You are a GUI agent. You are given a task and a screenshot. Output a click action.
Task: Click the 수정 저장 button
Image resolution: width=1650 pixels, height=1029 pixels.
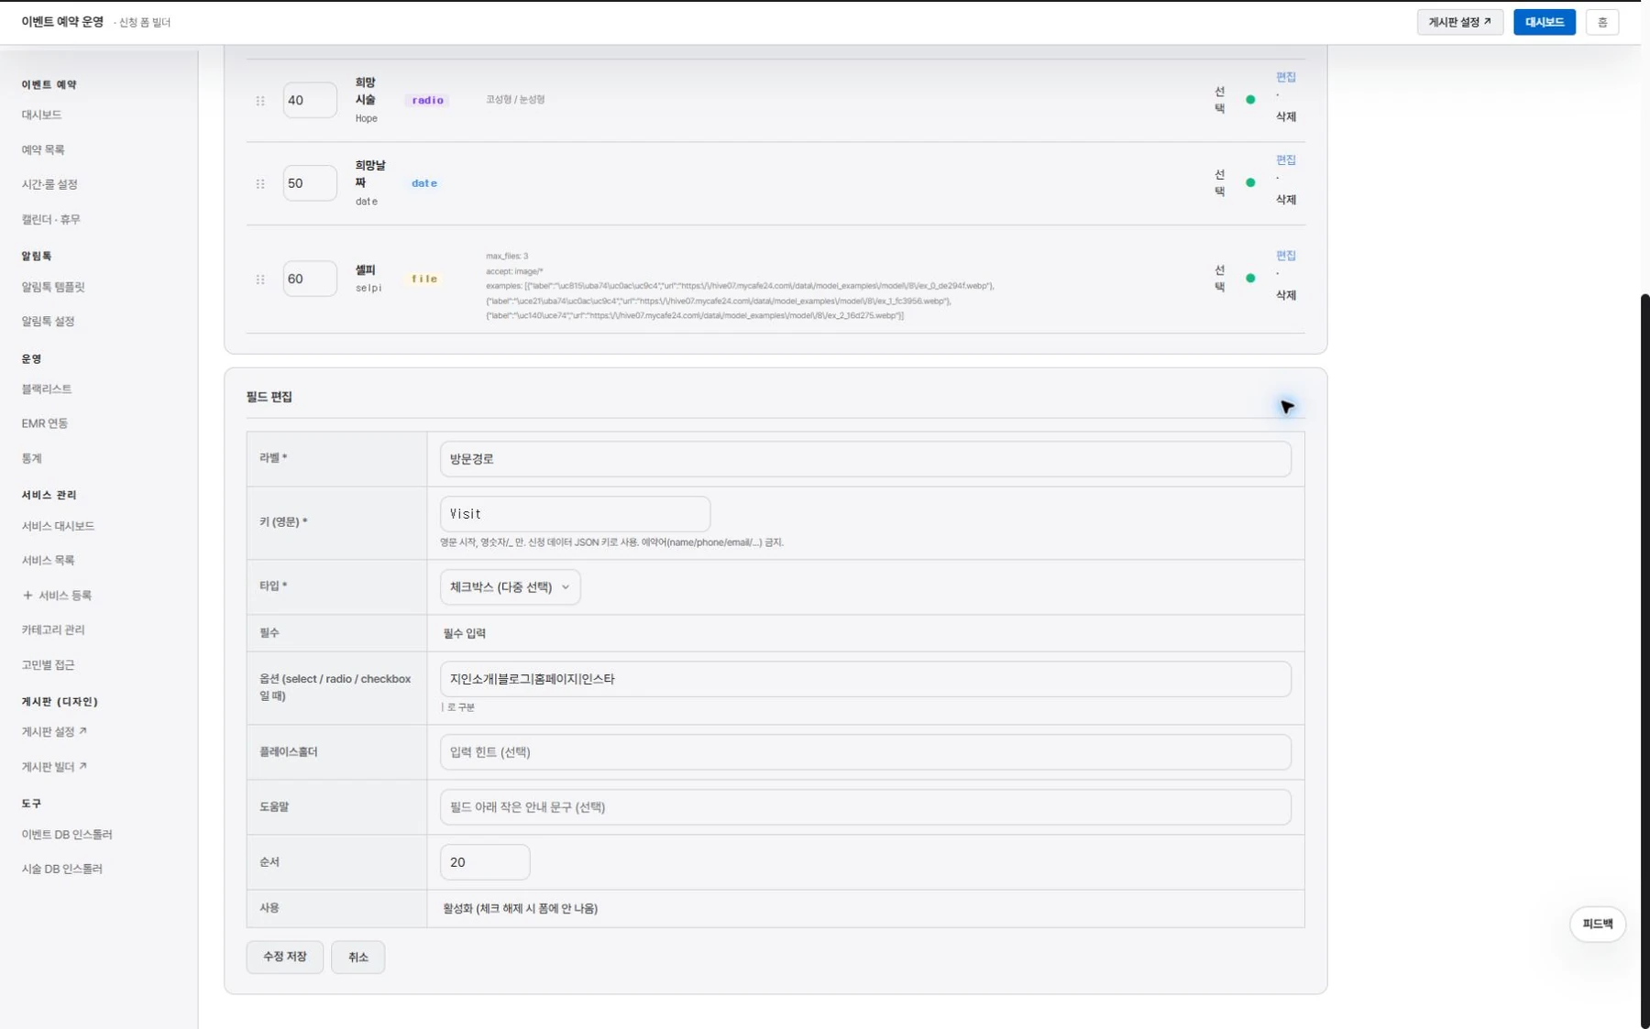284,957
